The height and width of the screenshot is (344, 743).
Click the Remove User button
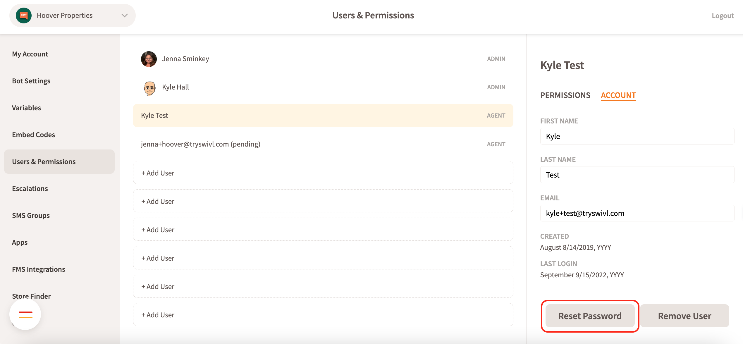[x=684, y=316]
